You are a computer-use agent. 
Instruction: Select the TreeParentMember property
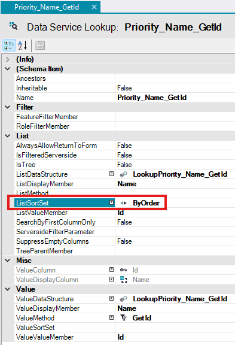(44, 251)
